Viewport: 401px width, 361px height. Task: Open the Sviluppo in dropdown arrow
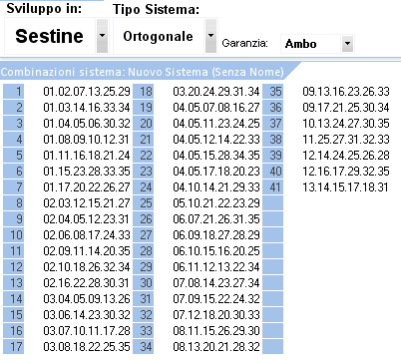coord(102,36)
